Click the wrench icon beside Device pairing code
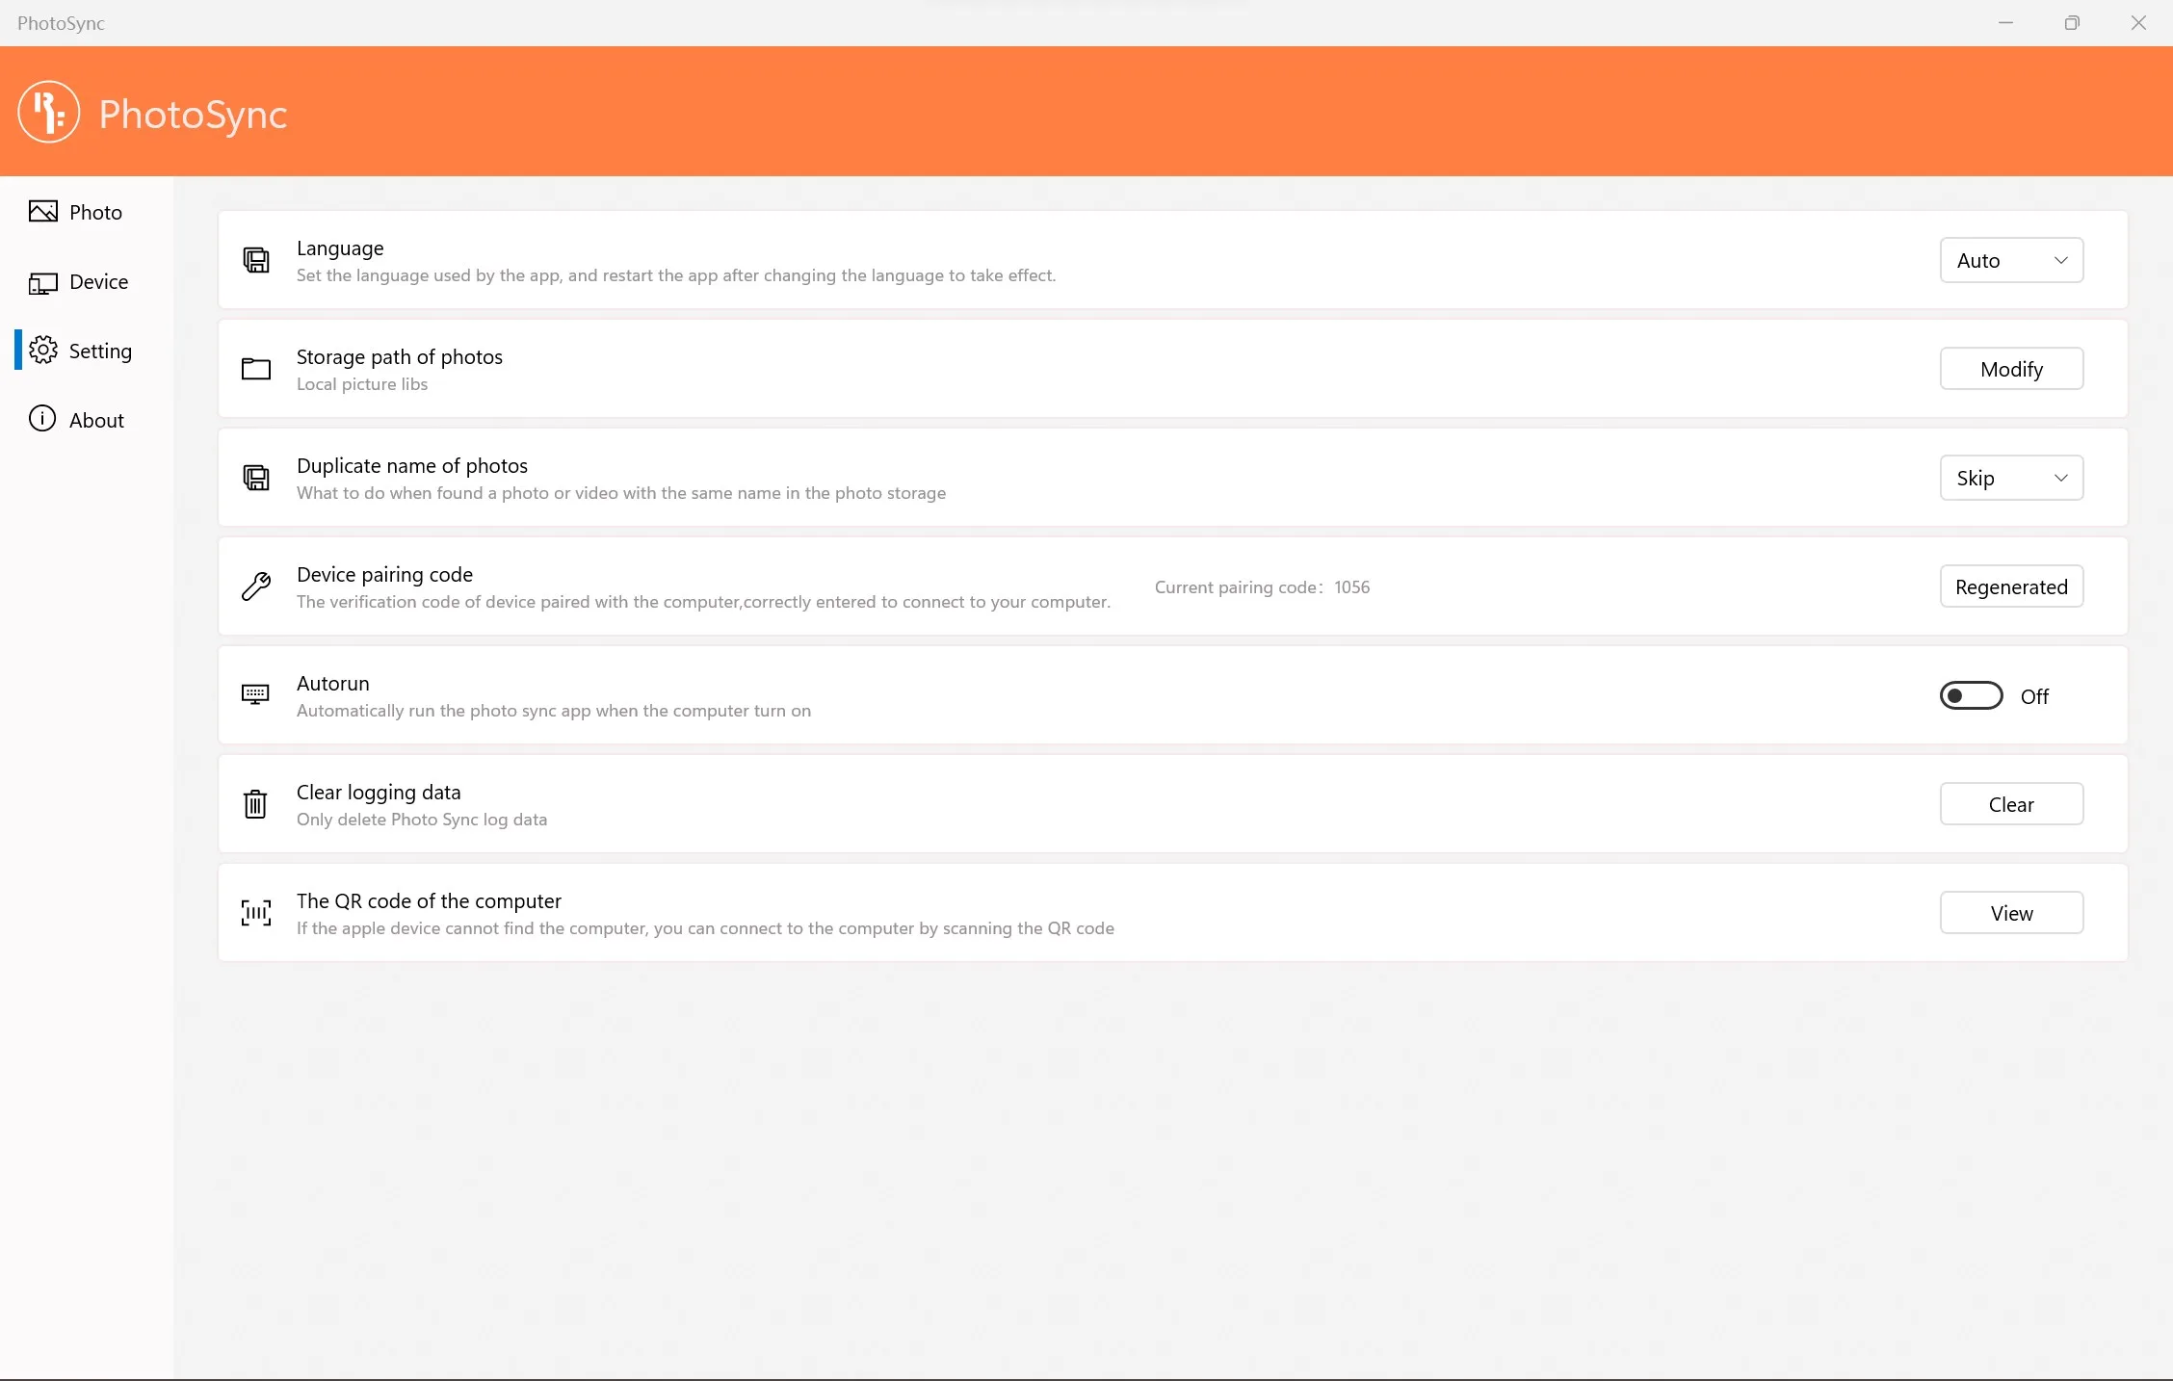This screenshot has height=1381, width=2173. tap(256, 586)
